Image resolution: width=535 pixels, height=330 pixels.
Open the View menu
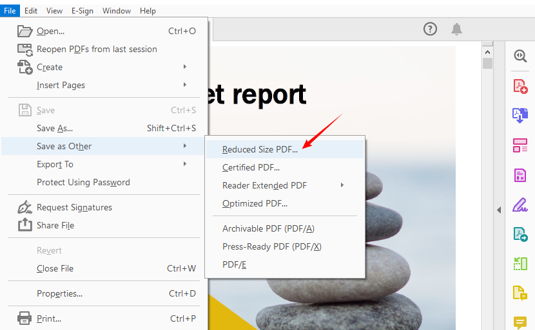coord(54,11)
